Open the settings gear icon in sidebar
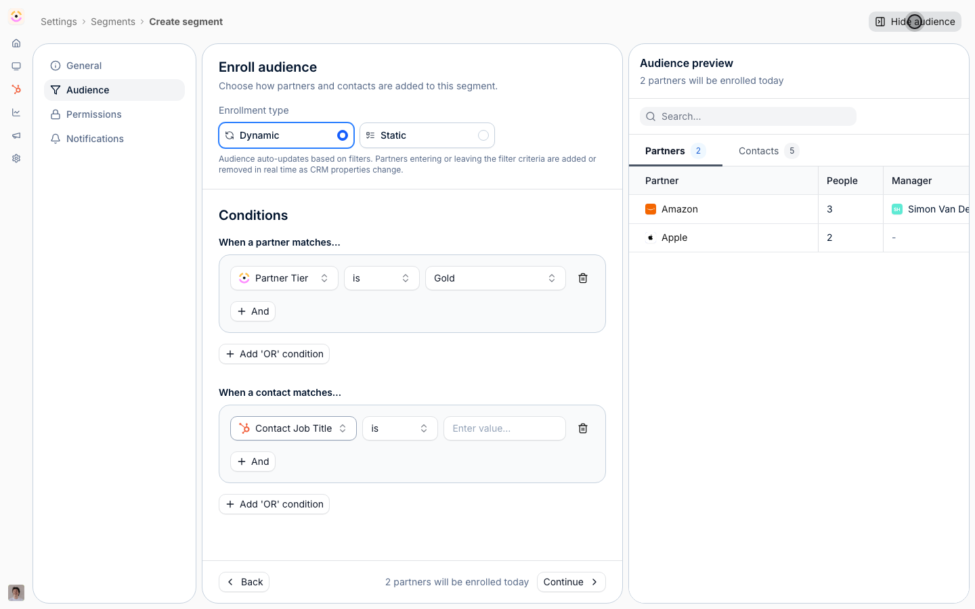The image size is (975, 609). (16, 158)
